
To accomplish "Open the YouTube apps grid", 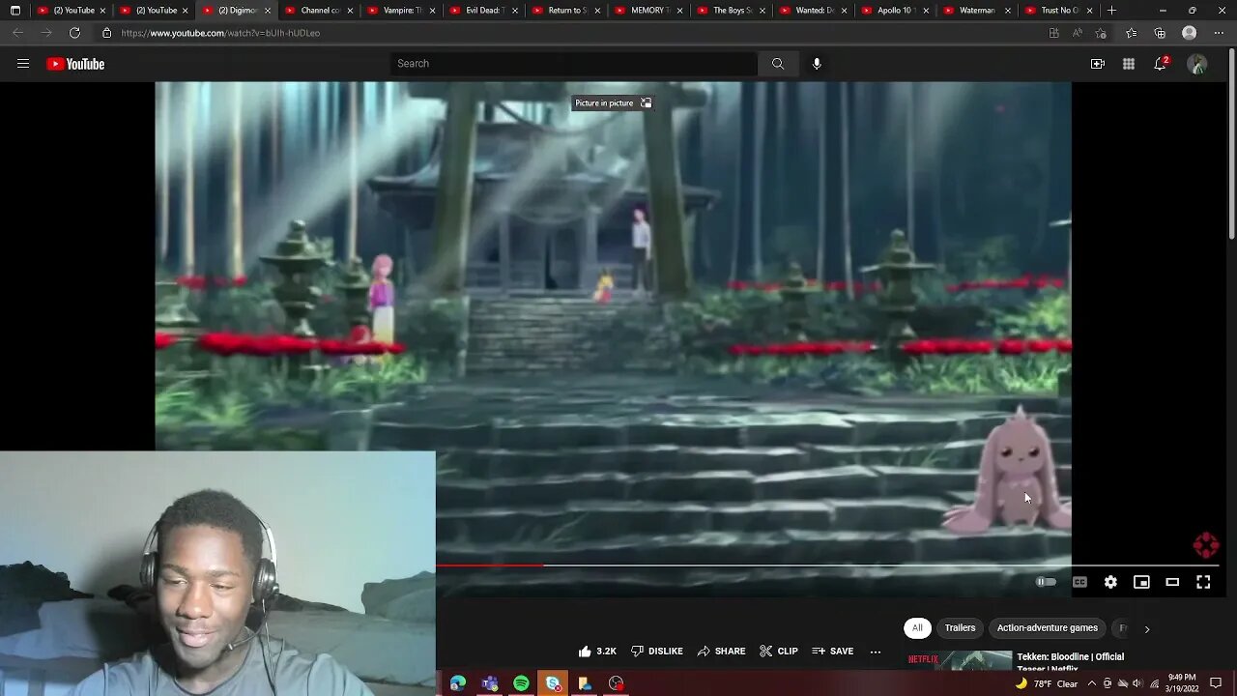I will [x=1129, y=64].
